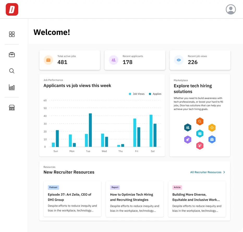This screenshot has height=232, width=243.
Task: Open the Episode 37 podcast card
Action: pyautogui.click(x=72, y=199)
